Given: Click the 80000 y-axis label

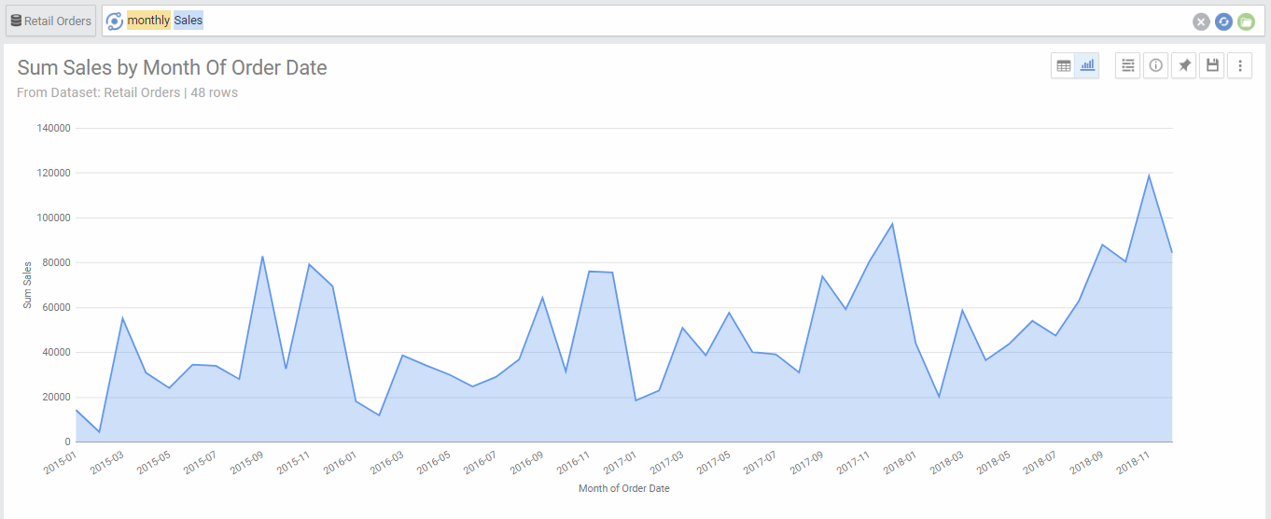Looking at the screenshot, I should [57, 263].
